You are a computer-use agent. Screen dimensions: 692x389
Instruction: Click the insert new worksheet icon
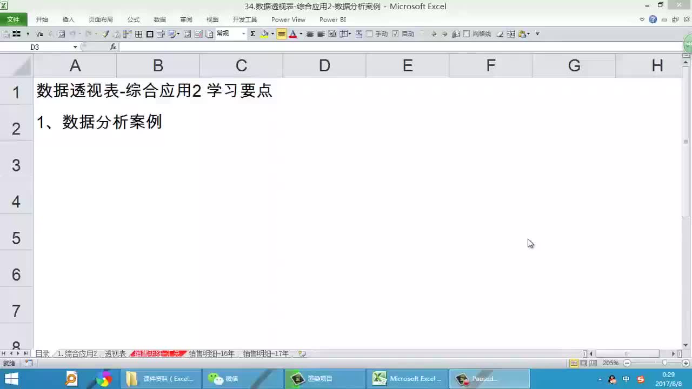click(302, 354)
